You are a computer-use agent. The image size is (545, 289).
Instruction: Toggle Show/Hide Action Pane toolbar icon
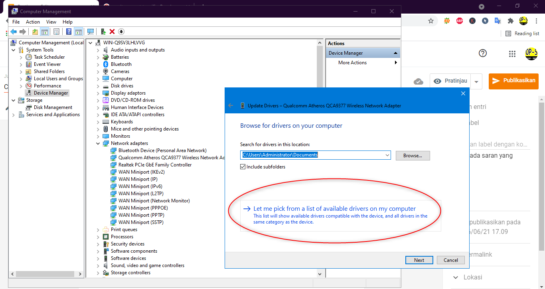[x=79, y=32]
